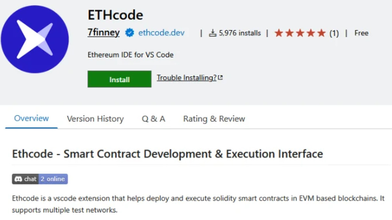
Task: Click the verified publisher checkmark badge
Action: pos(130,33)
